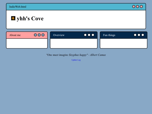Click the first pink circle in IndieWeb.html title bar
This screenshot has height=114, width=152.
[134, 6]
